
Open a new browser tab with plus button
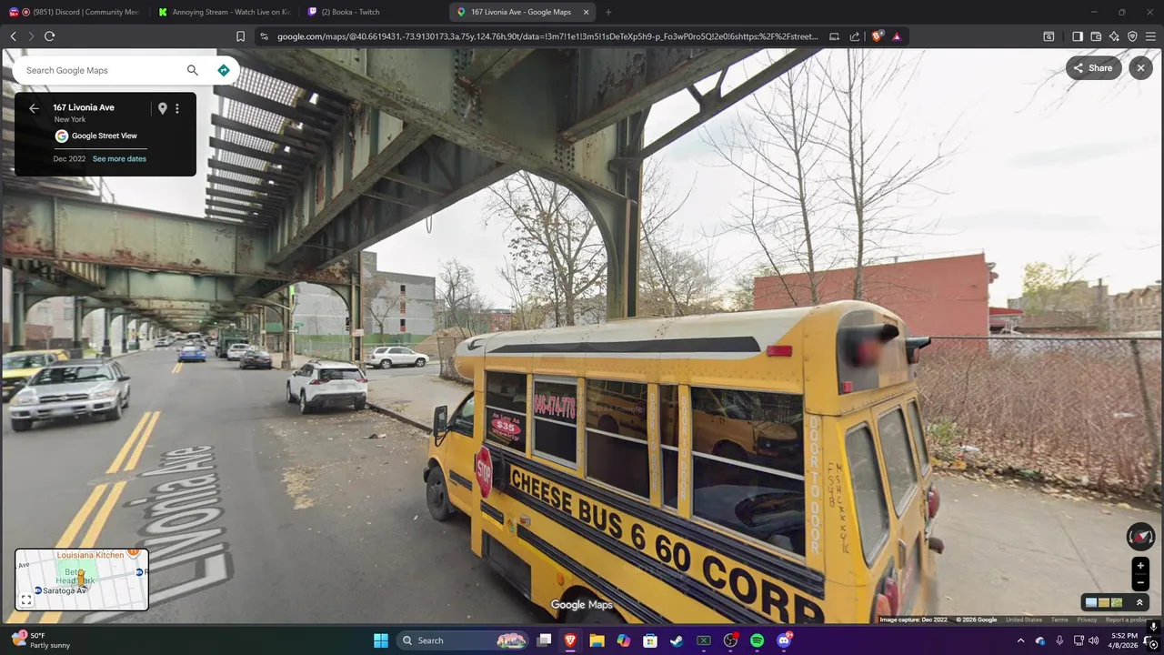[608, 12]
